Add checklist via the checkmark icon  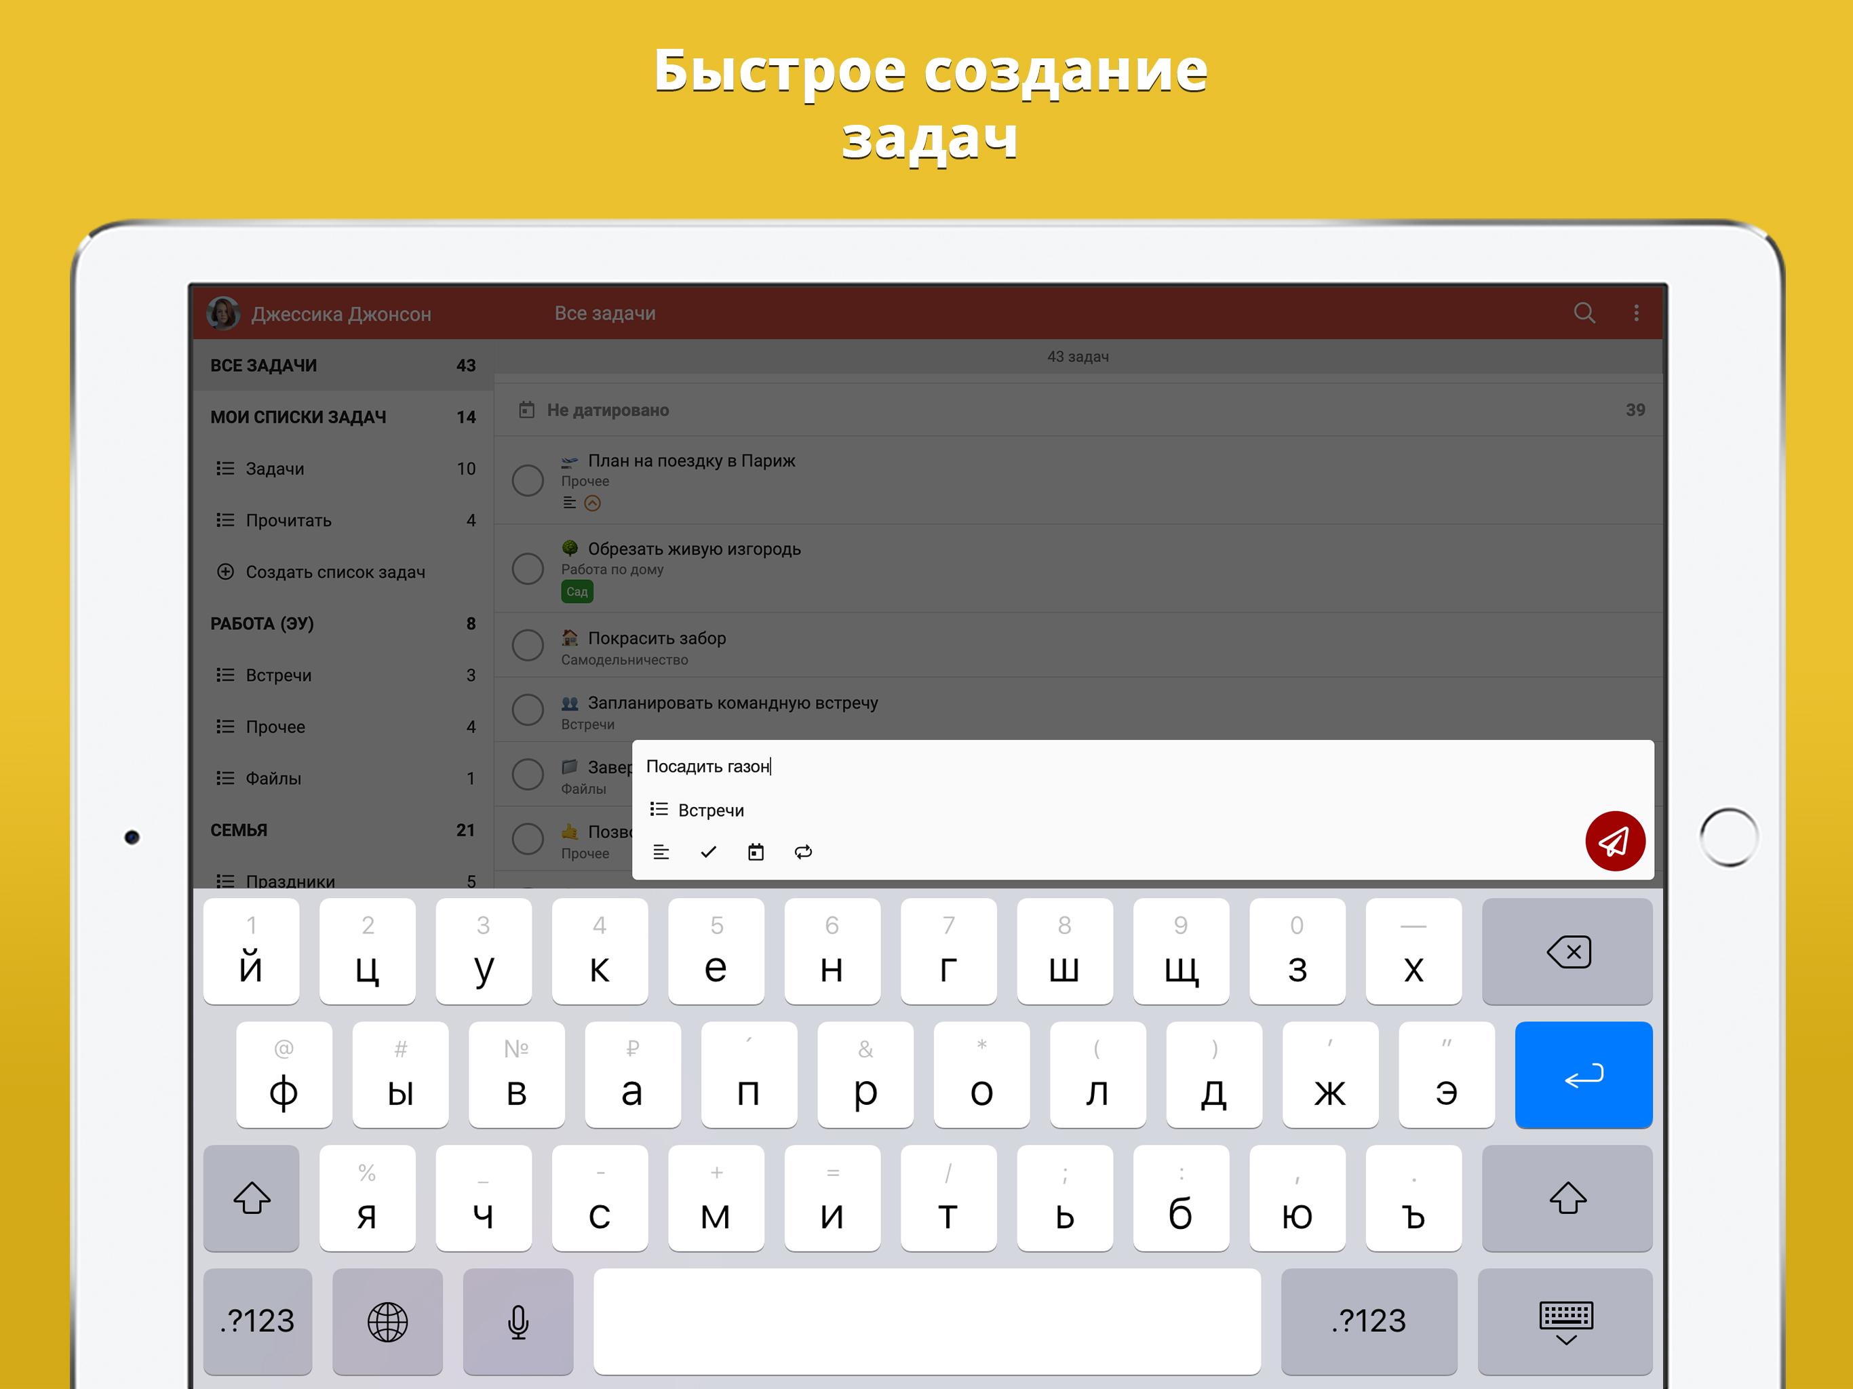709,852
